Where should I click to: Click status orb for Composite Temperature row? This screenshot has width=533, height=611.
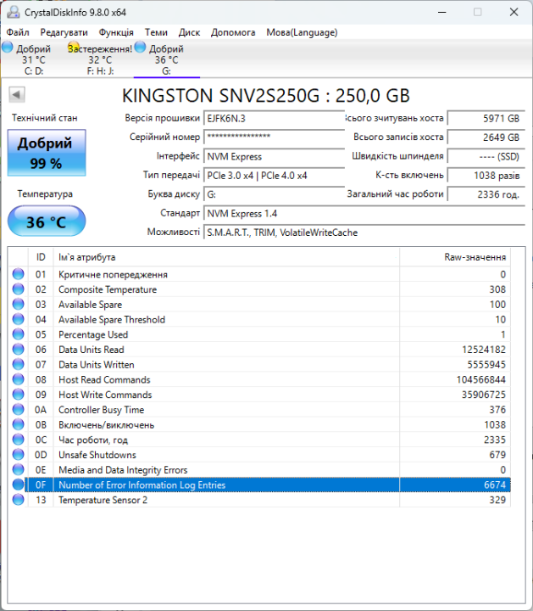[x=18, y=289]
